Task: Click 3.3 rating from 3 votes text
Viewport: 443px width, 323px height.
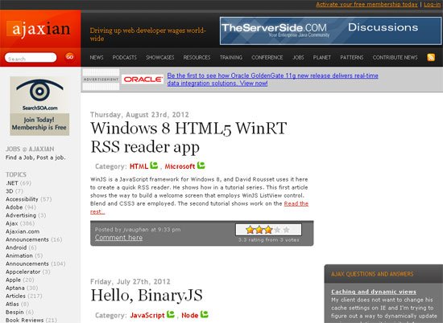Action: click(268, 240)
